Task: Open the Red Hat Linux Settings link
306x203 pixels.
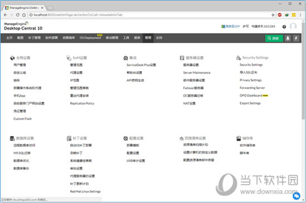Action: tap(85, 191)
